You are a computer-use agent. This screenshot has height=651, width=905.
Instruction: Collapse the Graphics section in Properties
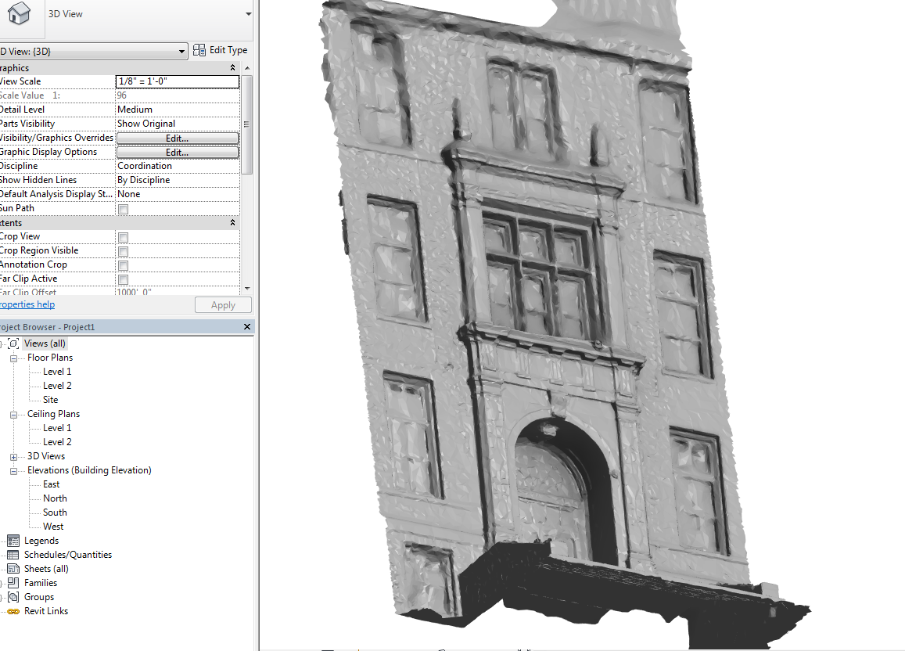(x=232, y=67)
